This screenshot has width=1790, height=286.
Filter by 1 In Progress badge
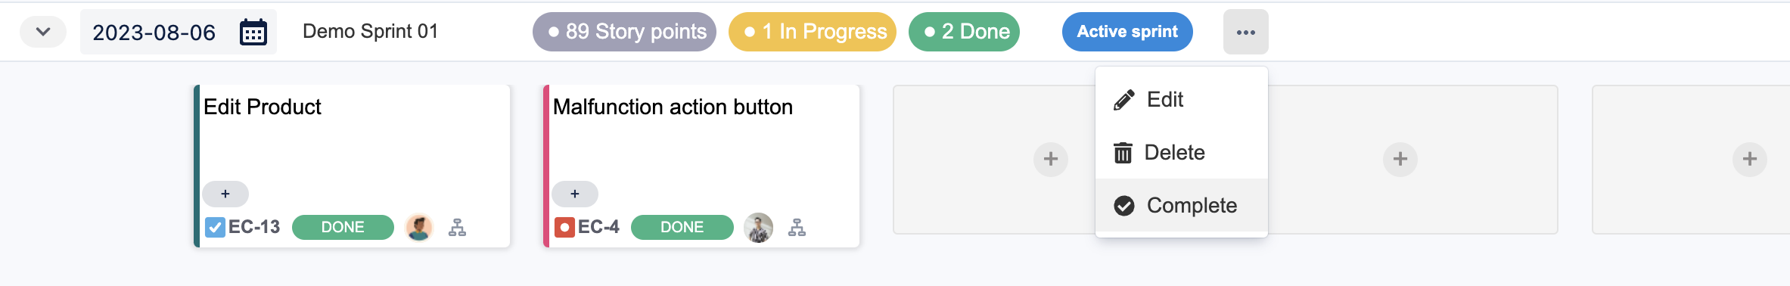[813, 32]
